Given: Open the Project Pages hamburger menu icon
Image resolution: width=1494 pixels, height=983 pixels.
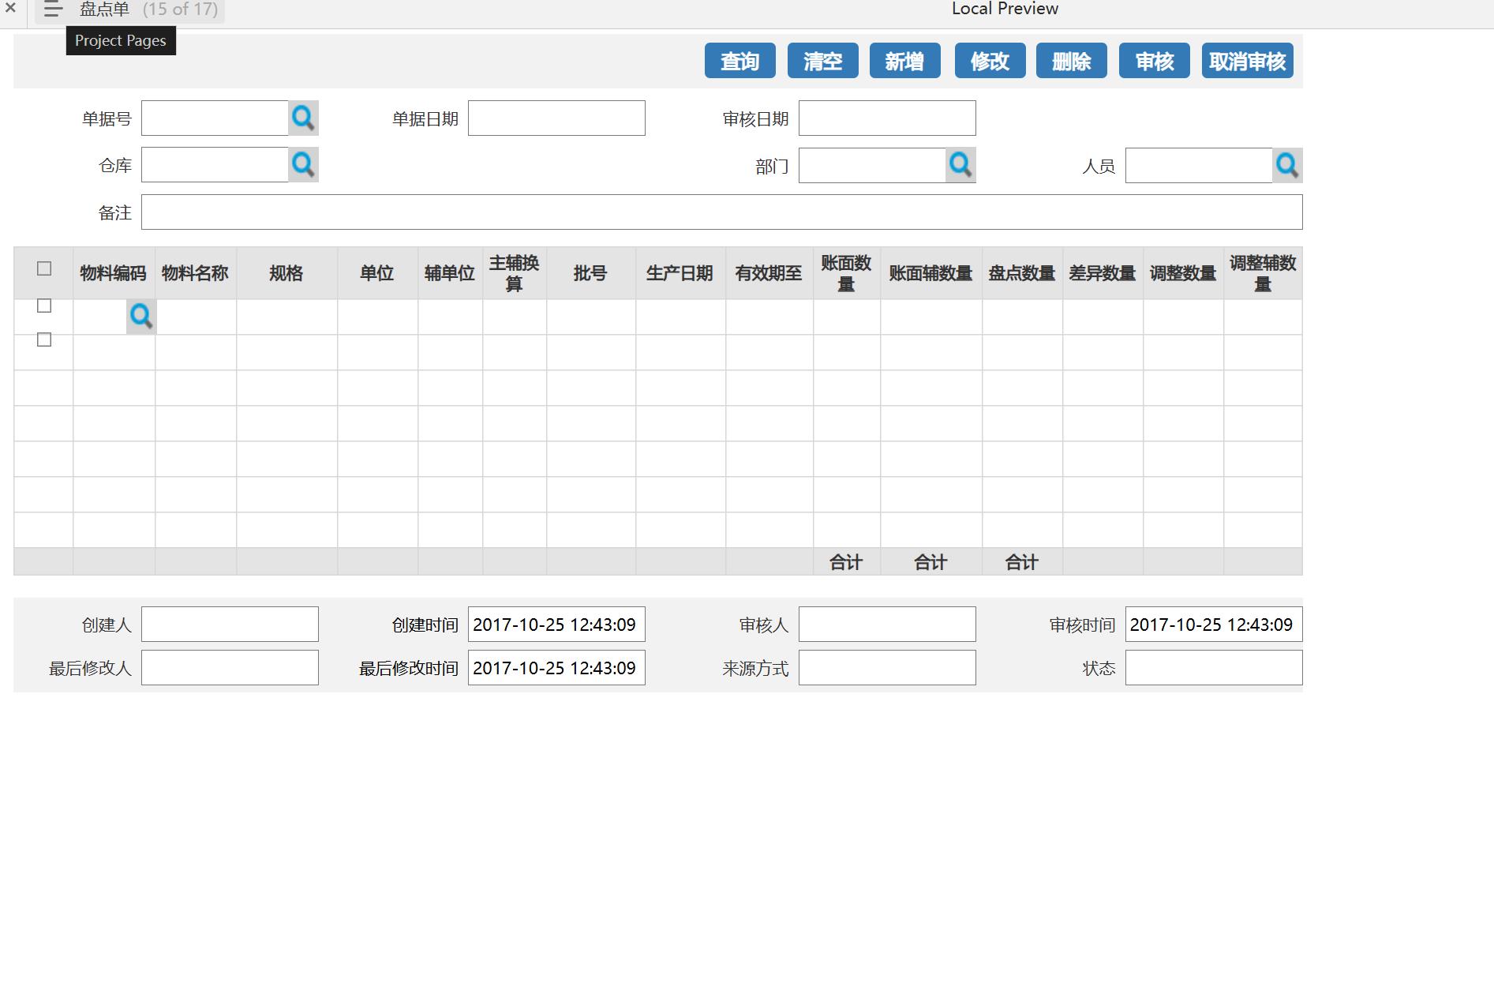Looking at the screenshot, I should 53,9.
